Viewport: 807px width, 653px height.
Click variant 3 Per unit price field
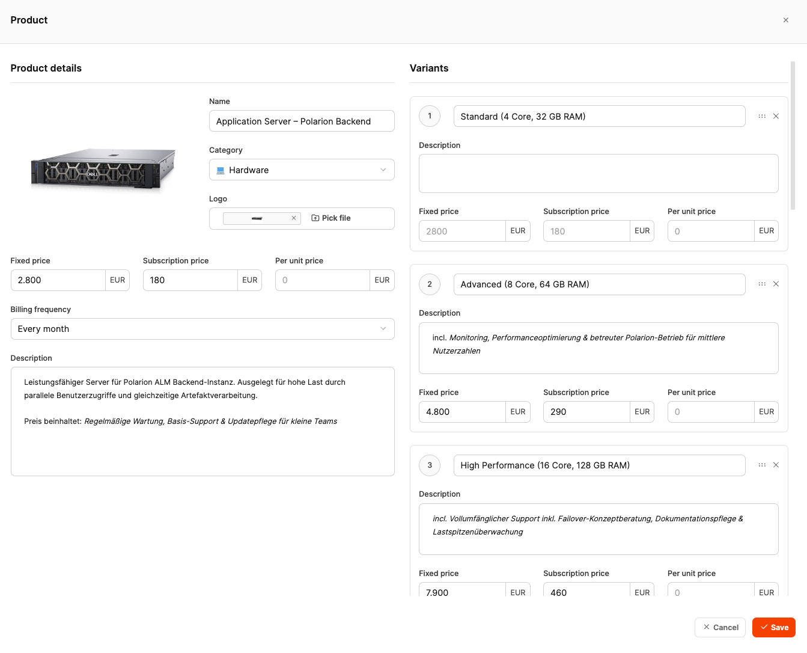(x=711, y=589)
